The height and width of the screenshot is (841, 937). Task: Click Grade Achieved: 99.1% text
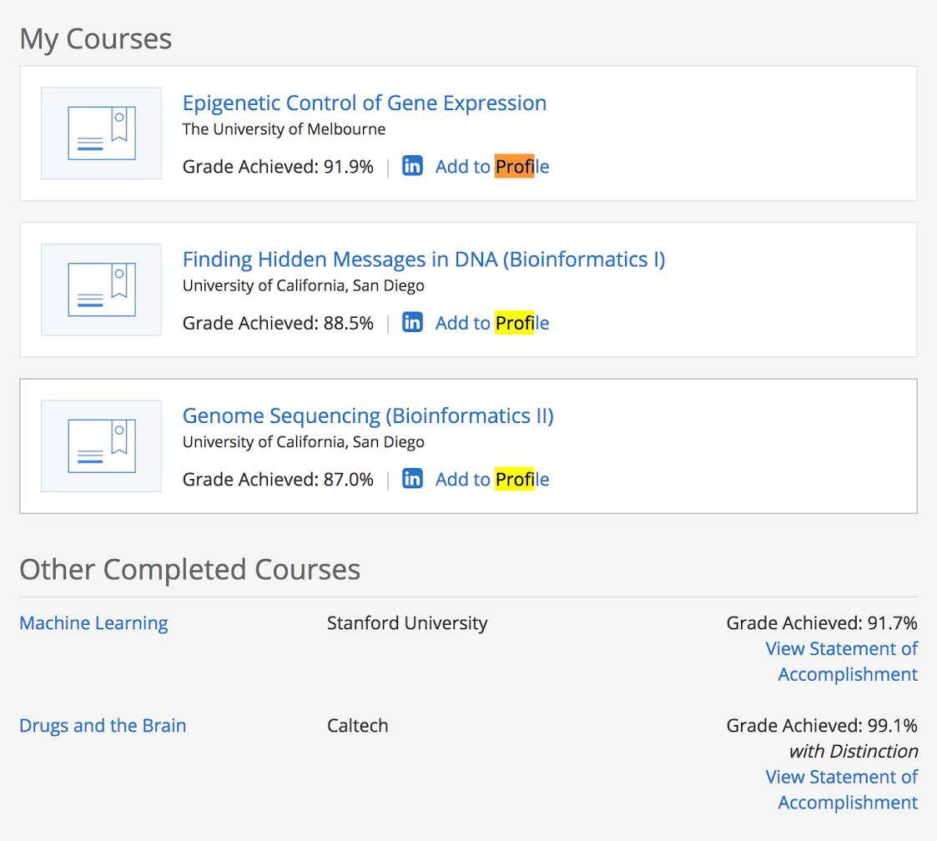[822, 726]
